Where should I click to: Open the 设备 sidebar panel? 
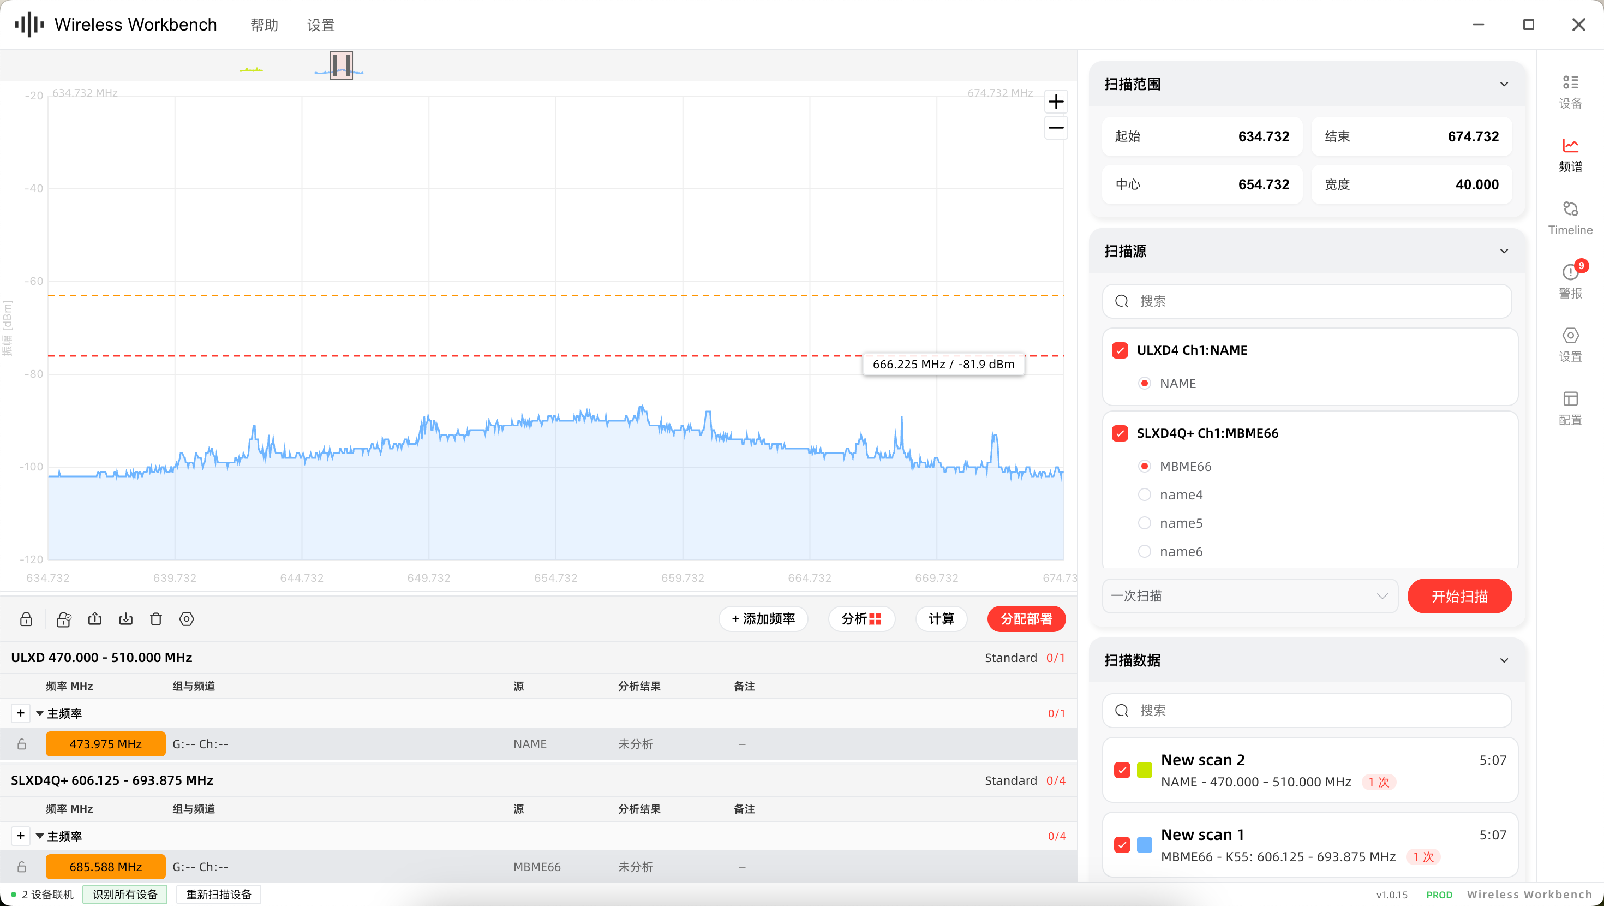(1570, 92)
